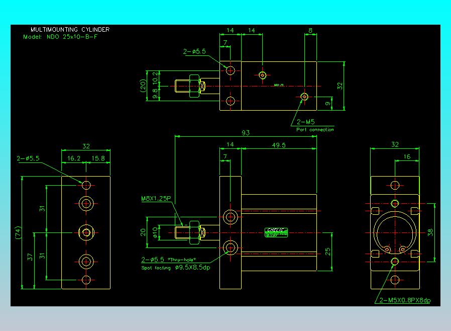Select the "(74)" reference dimension
The width and height of the screenshot is (451, 331).
click(18, 232)
